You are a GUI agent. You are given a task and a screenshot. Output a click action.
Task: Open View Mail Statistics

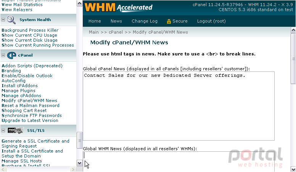click(x=22, y=5)
